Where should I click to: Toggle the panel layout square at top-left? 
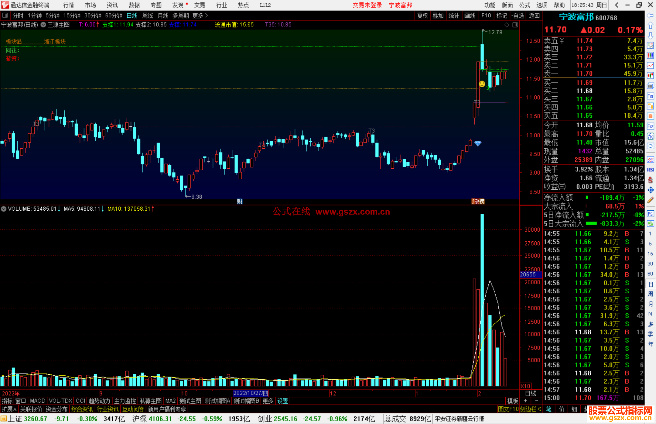click(x=5, y=15)
